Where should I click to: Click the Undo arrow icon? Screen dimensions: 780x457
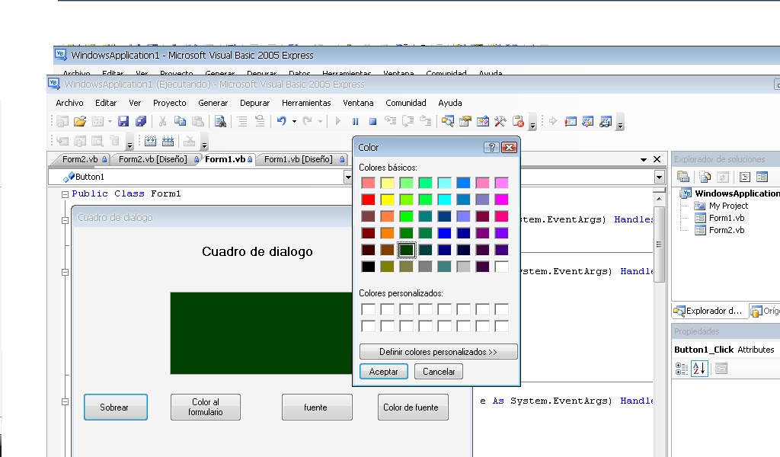click(x=282, y=121)
